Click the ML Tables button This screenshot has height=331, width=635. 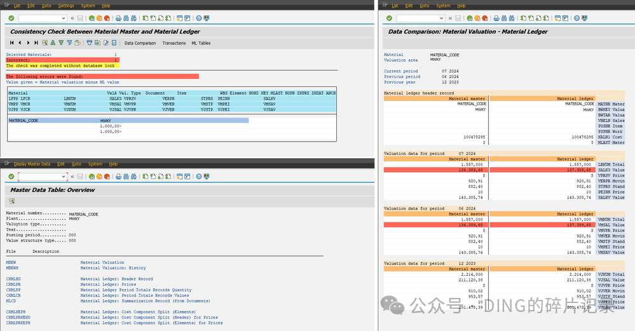201,43
